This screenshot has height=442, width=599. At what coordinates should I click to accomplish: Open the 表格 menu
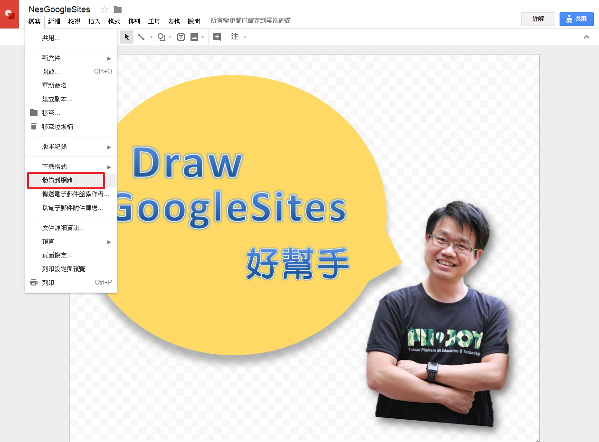(174, 21)
